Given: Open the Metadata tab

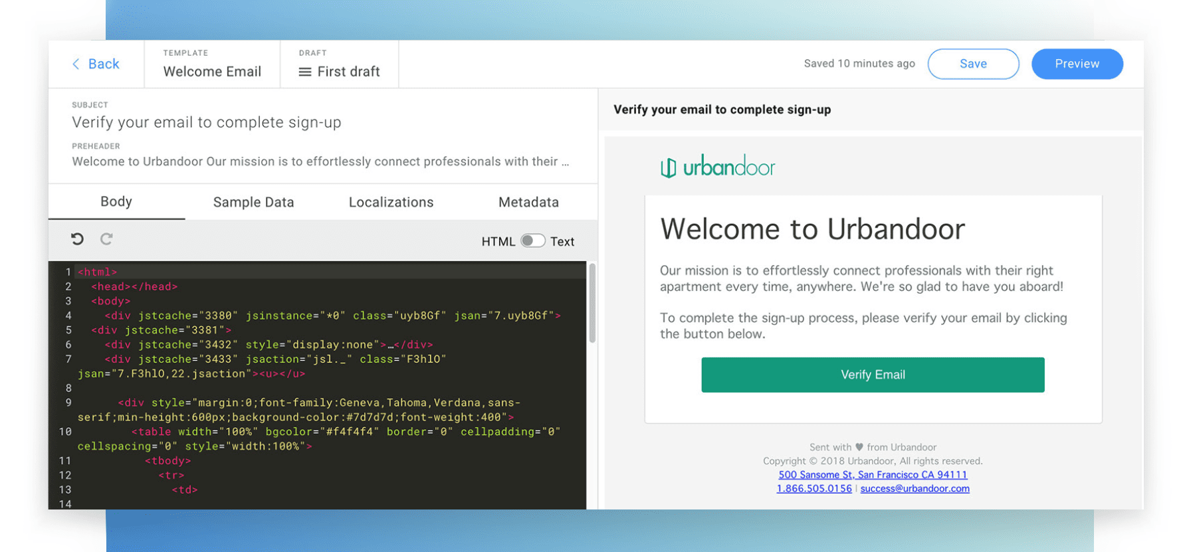Looking at the screenshot, I should click(528, 202).
